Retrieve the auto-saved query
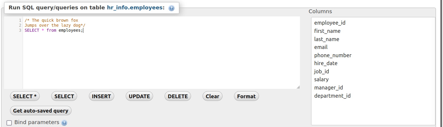The height and width of the screenshot is (127, 443). [x=41, y=111]
